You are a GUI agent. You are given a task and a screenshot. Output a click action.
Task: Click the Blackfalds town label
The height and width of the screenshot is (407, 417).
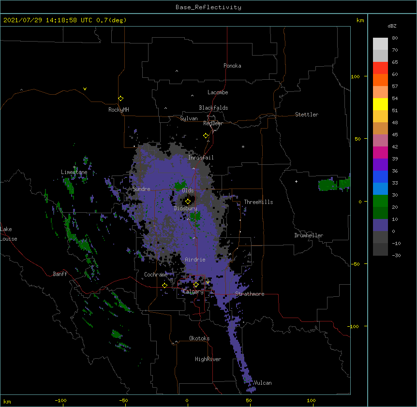pos(213,108)
